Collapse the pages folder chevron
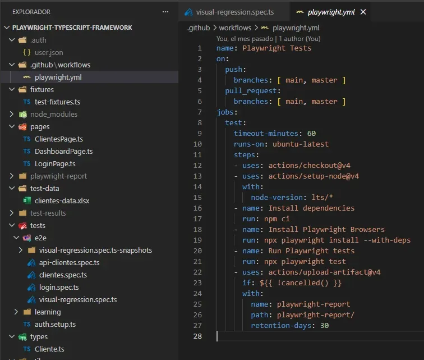424x360 pixels. tap(12, 126)
